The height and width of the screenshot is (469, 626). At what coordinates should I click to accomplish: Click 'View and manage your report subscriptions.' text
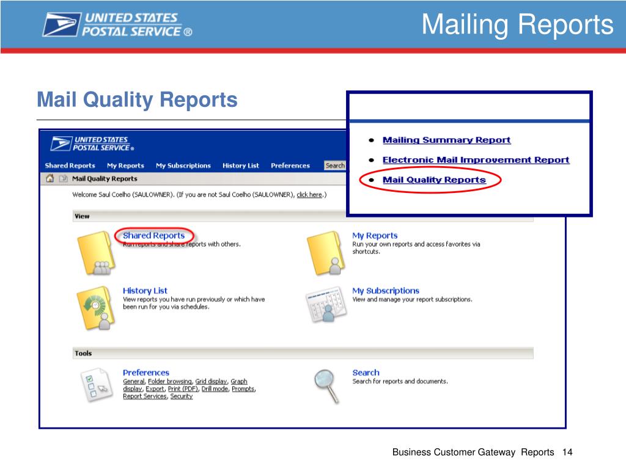[412, 299]
